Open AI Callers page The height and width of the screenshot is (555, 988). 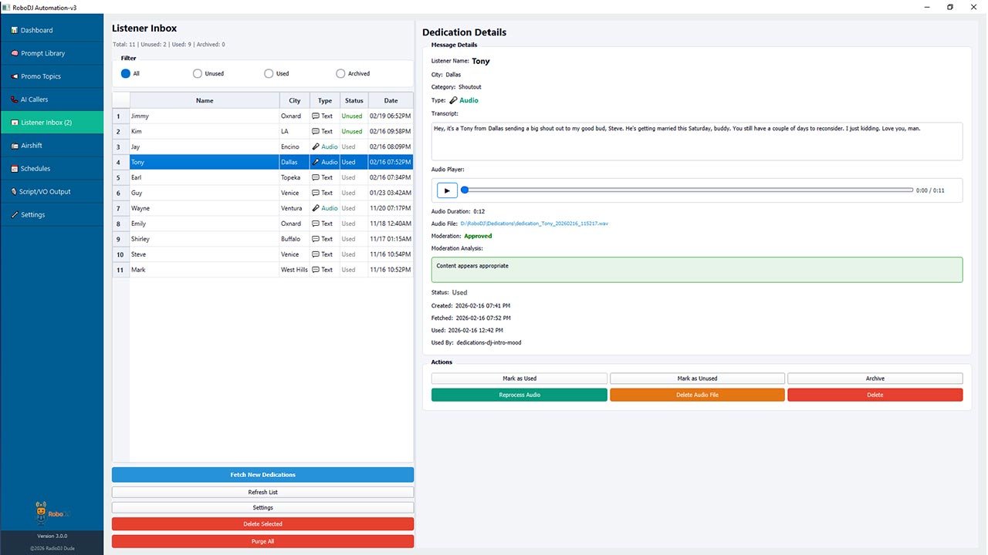coord(34,99)
